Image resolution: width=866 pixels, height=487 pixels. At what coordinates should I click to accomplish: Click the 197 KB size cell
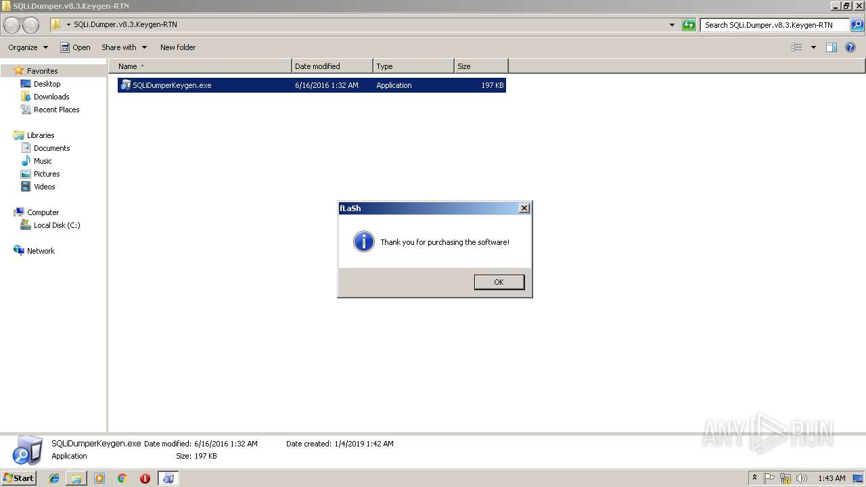[x=493, y=85]
